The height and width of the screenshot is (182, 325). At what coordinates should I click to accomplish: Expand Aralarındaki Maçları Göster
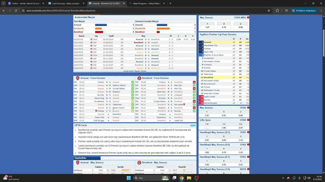coord(135,71)
